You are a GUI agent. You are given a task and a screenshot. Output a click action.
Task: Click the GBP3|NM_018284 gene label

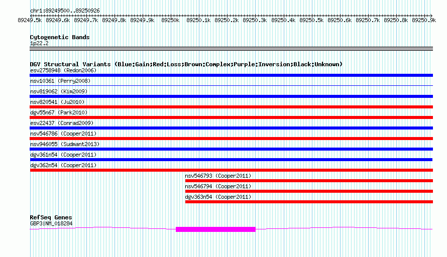[x=51, y=224]
